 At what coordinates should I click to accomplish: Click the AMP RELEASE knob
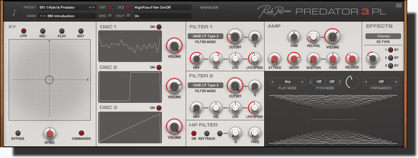tap(352, 58)
